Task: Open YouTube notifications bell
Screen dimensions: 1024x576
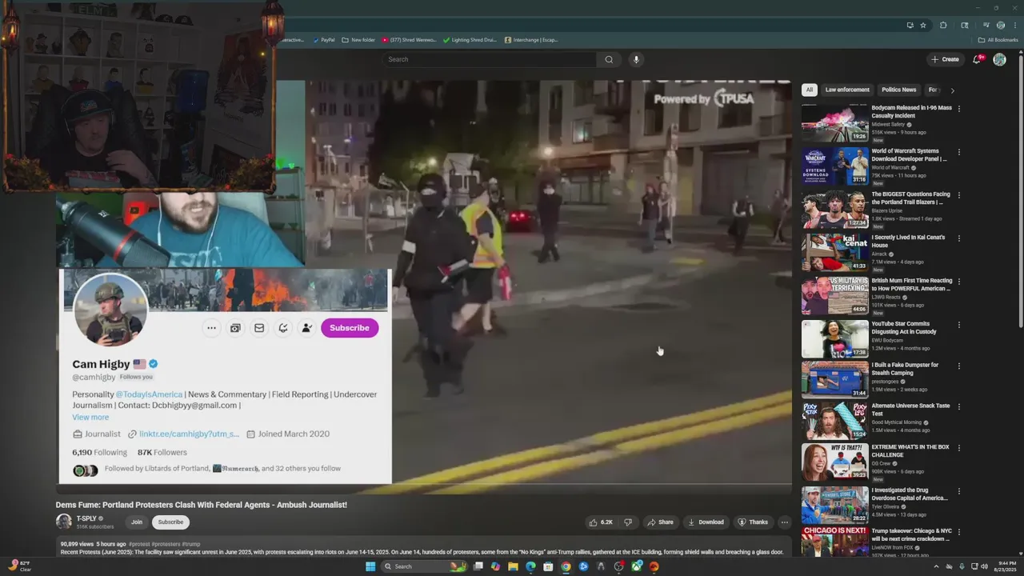Action: pyautogui.click(x=977, y=59)
